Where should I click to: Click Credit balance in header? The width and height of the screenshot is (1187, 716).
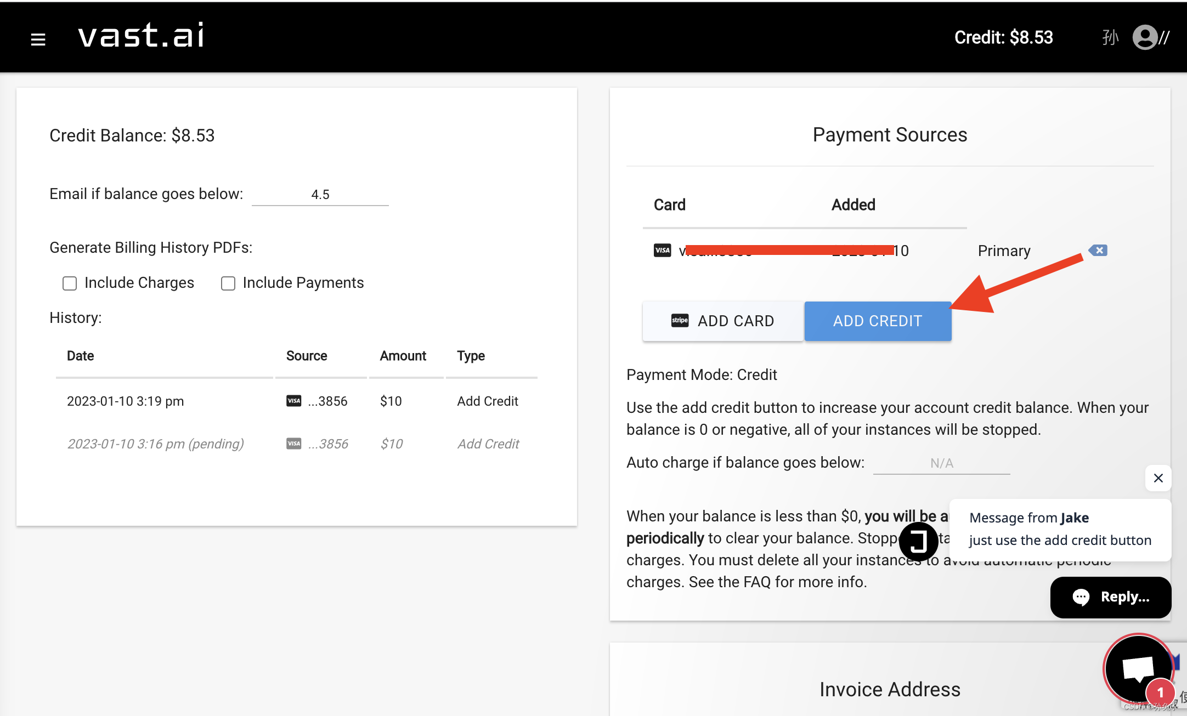click(1003, 38)
